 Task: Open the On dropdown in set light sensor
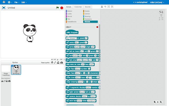coord(93,92)
